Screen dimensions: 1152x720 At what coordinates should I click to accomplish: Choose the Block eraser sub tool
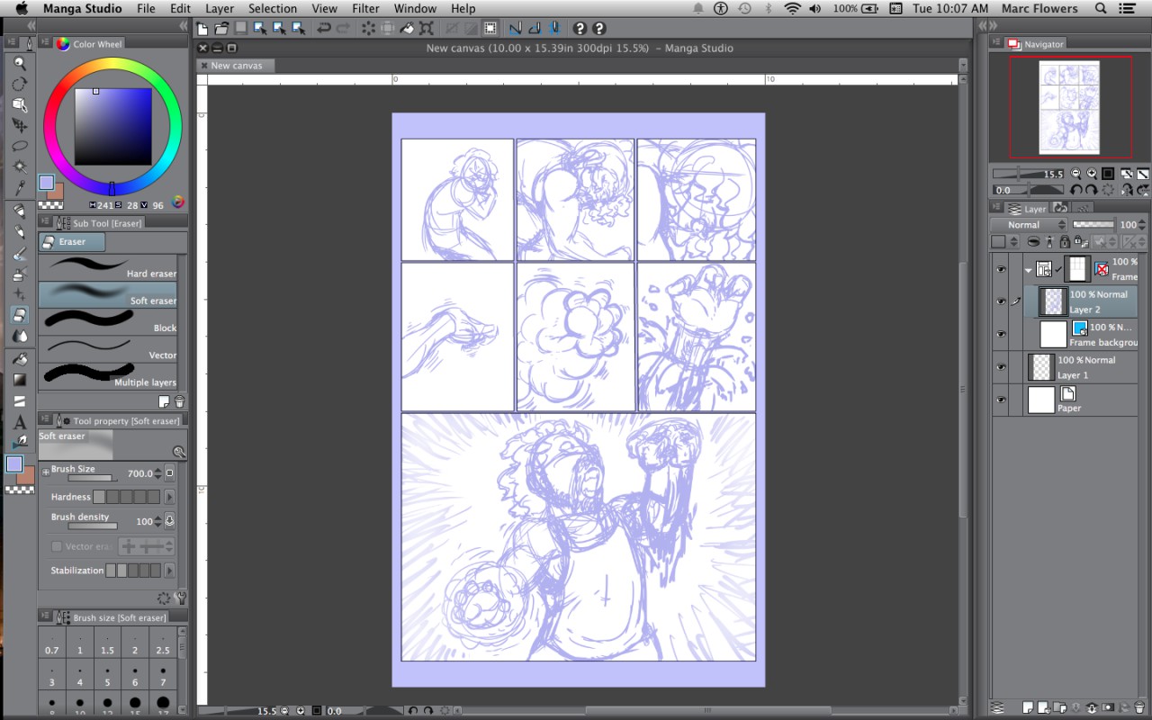pos(108,322)
